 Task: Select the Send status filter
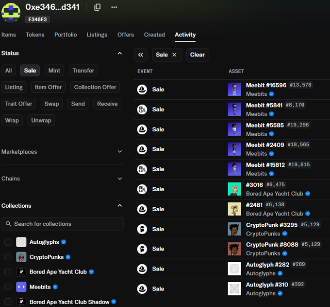(x=78, y=104)
